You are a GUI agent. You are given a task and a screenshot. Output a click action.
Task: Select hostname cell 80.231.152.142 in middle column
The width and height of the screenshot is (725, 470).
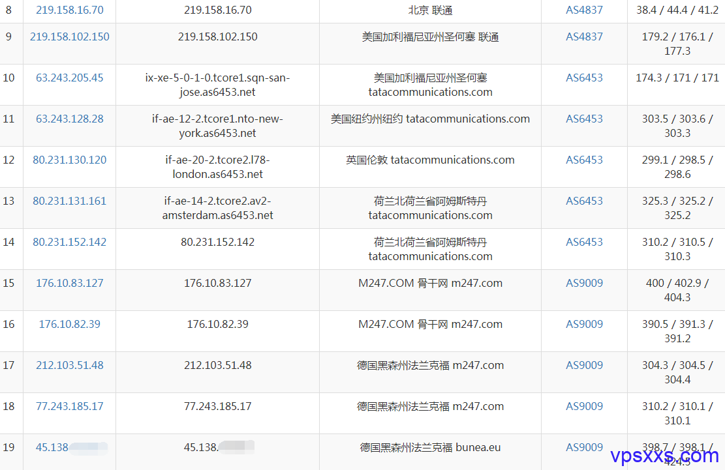[217, 242]
